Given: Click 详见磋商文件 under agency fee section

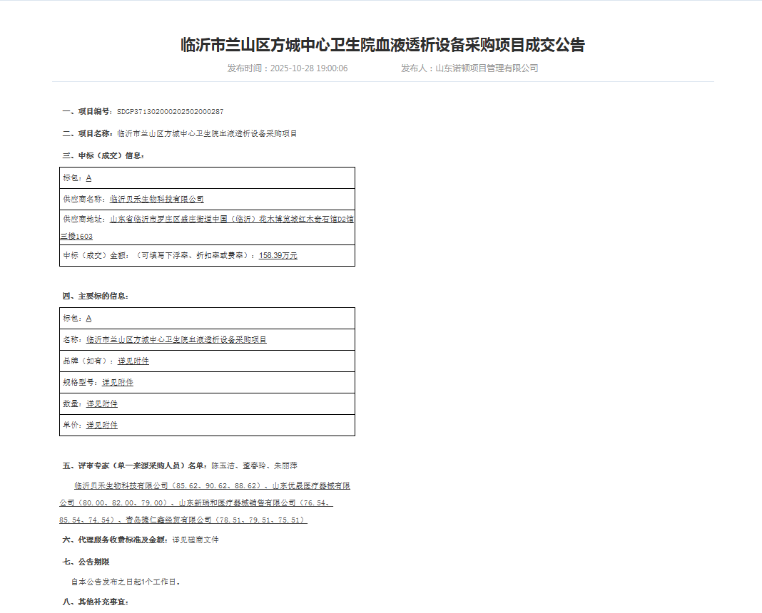Looking at the screenshot, I should [x=195, y=540].
